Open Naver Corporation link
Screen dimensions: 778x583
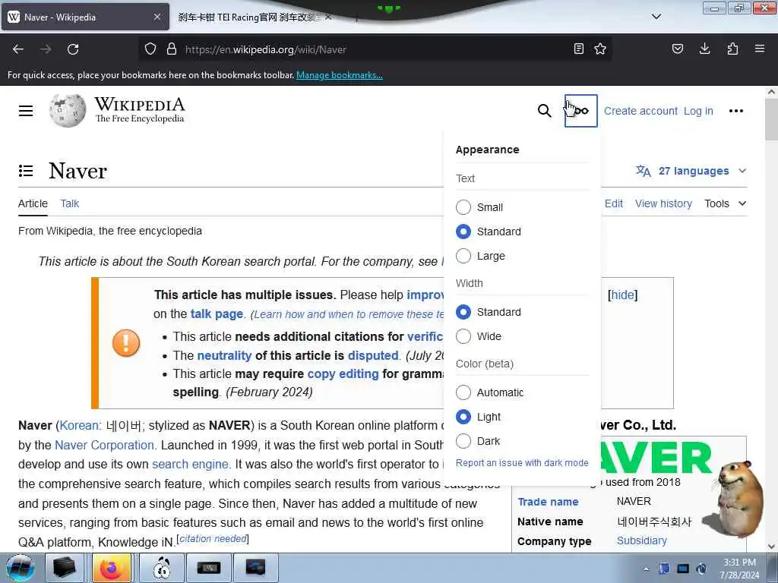pyautogui.click(x=104, y=445)
